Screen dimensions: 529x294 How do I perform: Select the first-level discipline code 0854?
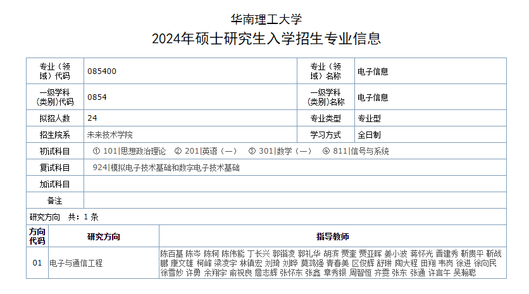coord(97,97)
